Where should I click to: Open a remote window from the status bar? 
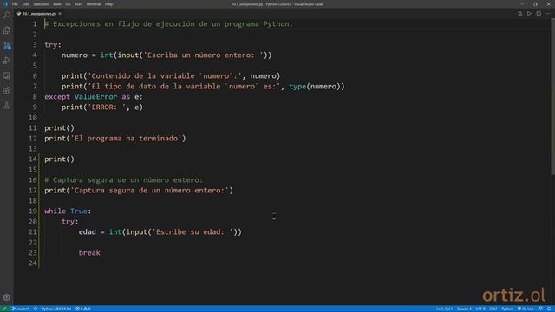(x=4, y=309)
